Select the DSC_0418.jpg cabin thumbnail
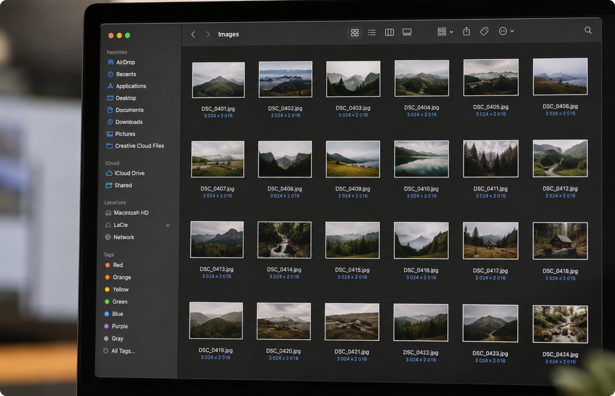 pos(560,241)
